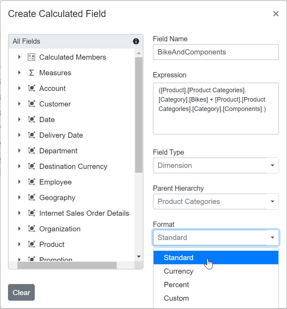Click the dimension icon next to Employee
287x309 pixels.
coord(32,182)
